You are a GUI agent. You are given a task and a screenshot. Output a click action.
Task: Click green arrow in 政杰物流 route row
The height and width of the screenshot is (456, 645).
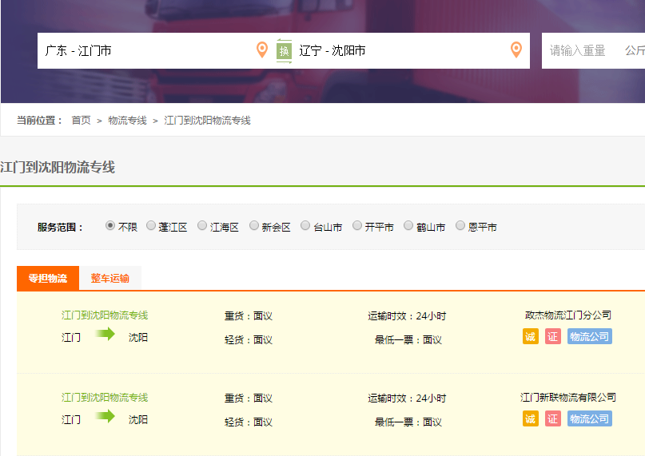[x=105, y=334]
